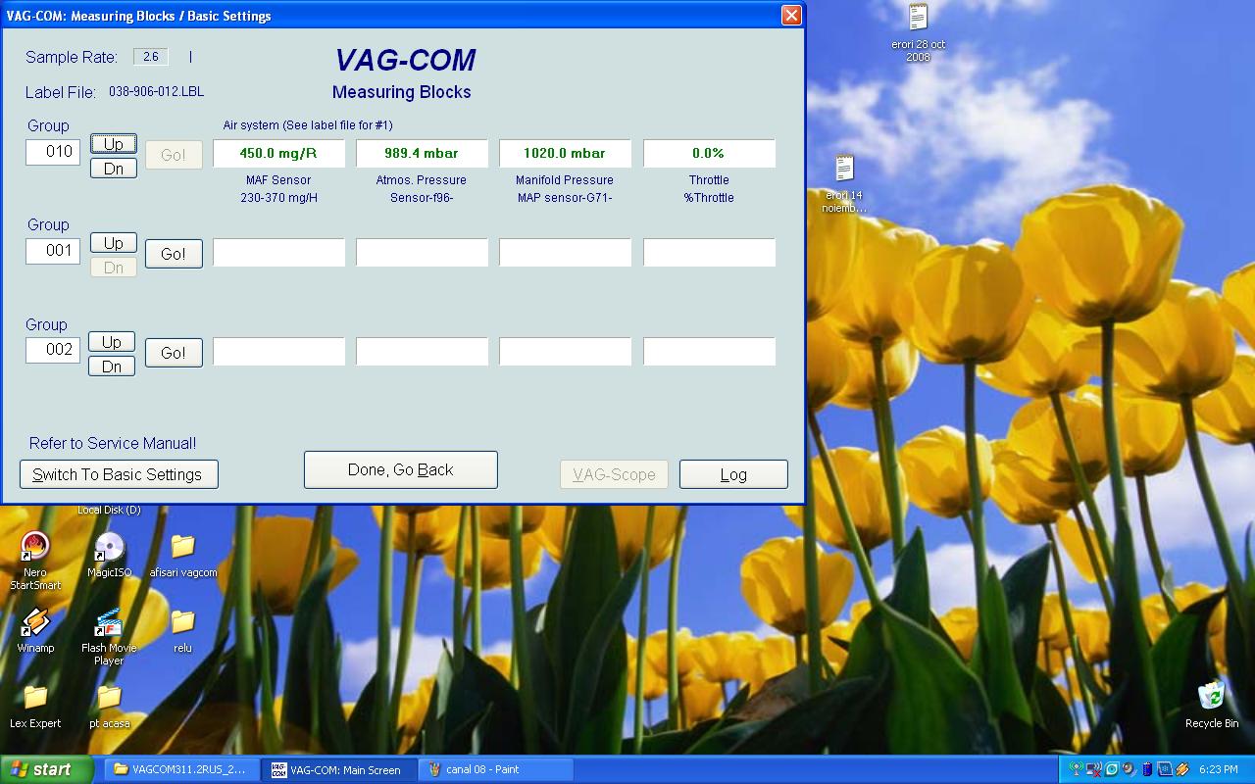
Task: Open the Nero StartSmart desktop icon
Action: 35,548
